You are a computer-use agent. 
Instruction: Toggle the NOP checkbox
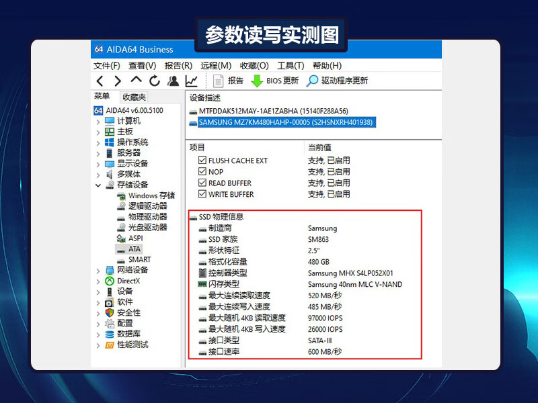[x=202, y=171]
